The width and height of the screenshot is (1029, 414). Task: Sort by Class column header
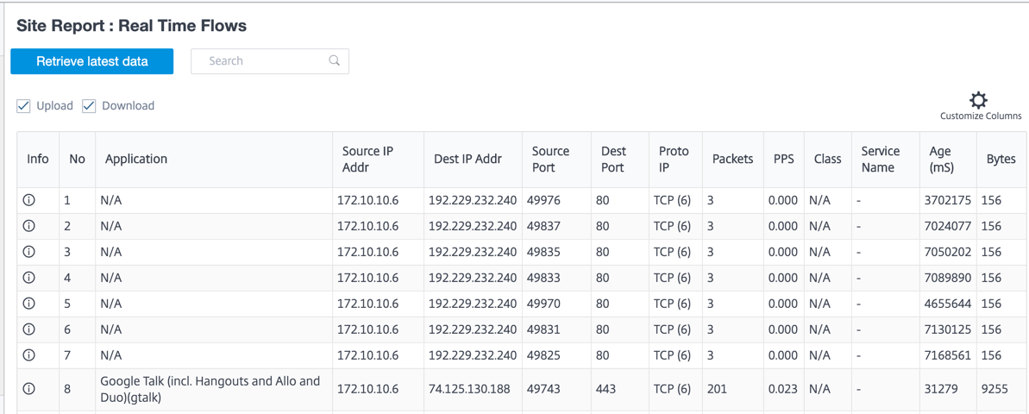pos(827,160)
